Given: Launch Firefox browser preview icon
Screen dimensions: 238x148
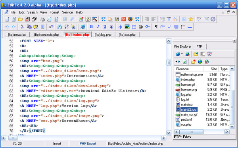Looking at the screenshot, I should [130, 19].
